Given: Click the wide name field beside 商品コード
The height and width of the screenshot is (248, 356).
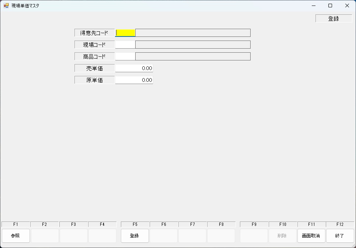Looking at the screenshot, I should pyautogui.click(x=193, y=56).
